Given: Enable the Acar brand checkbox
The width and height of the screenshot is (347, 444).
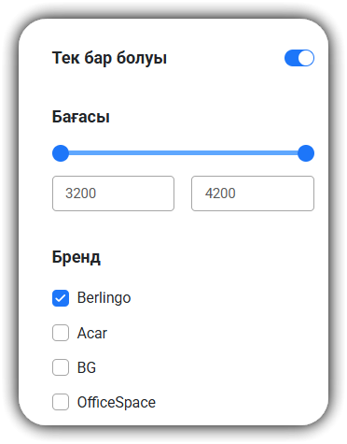Looking at the screenshot, I should coord(61,333).
